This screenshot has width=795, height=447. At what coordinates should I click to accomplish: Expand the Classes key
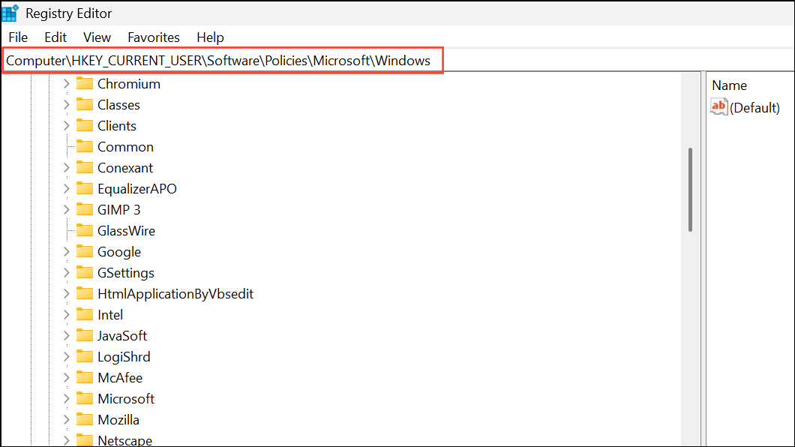pyautogui.click(x=67, y=105)
